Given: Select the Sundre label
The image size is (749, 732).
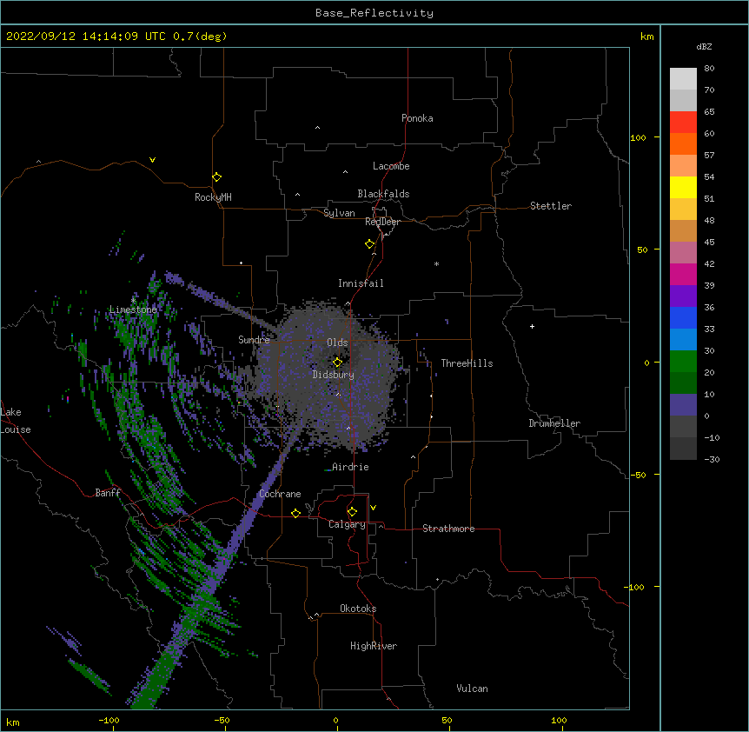Looking at the screenshot, I should [x=254, y=340].
